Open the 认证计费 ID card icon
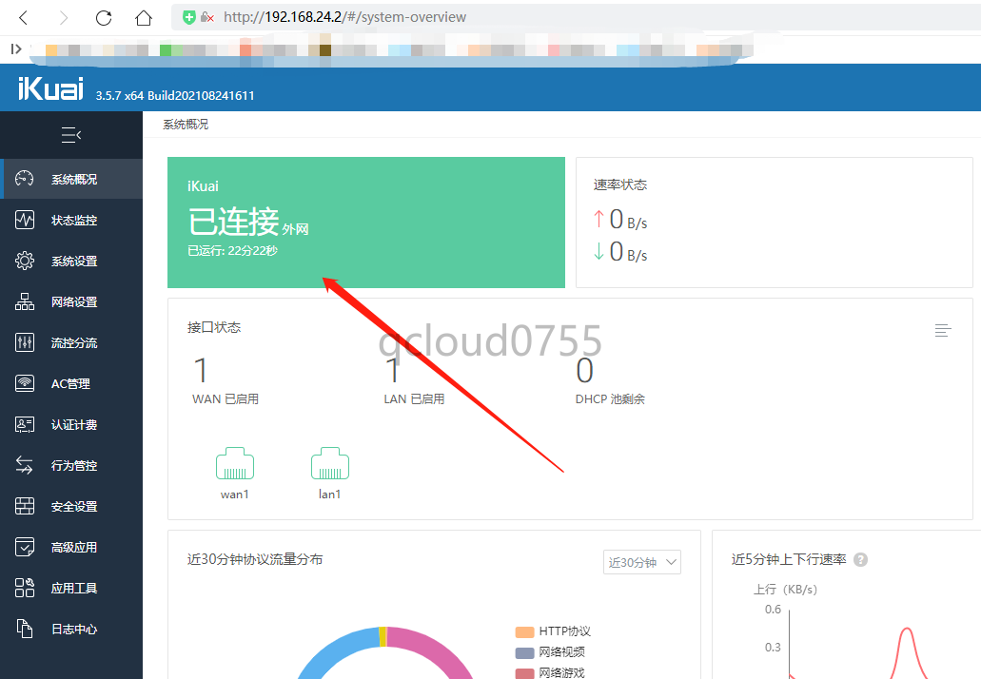This screenshot has width=981, height=679. [x=25, y=425]
